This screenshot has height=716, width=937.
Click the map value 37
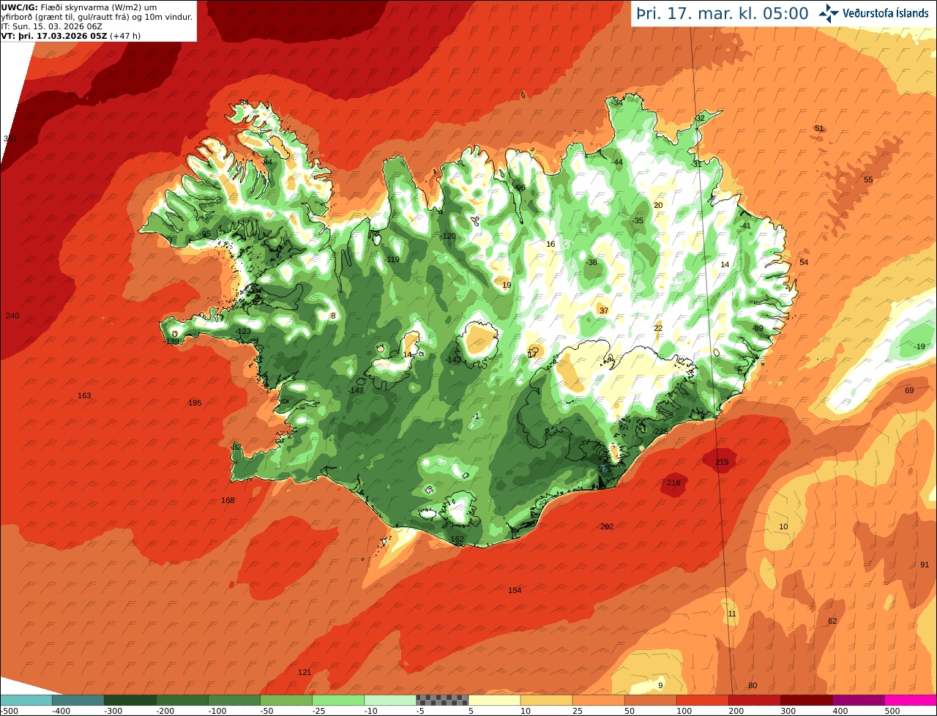tap(604, 310)
